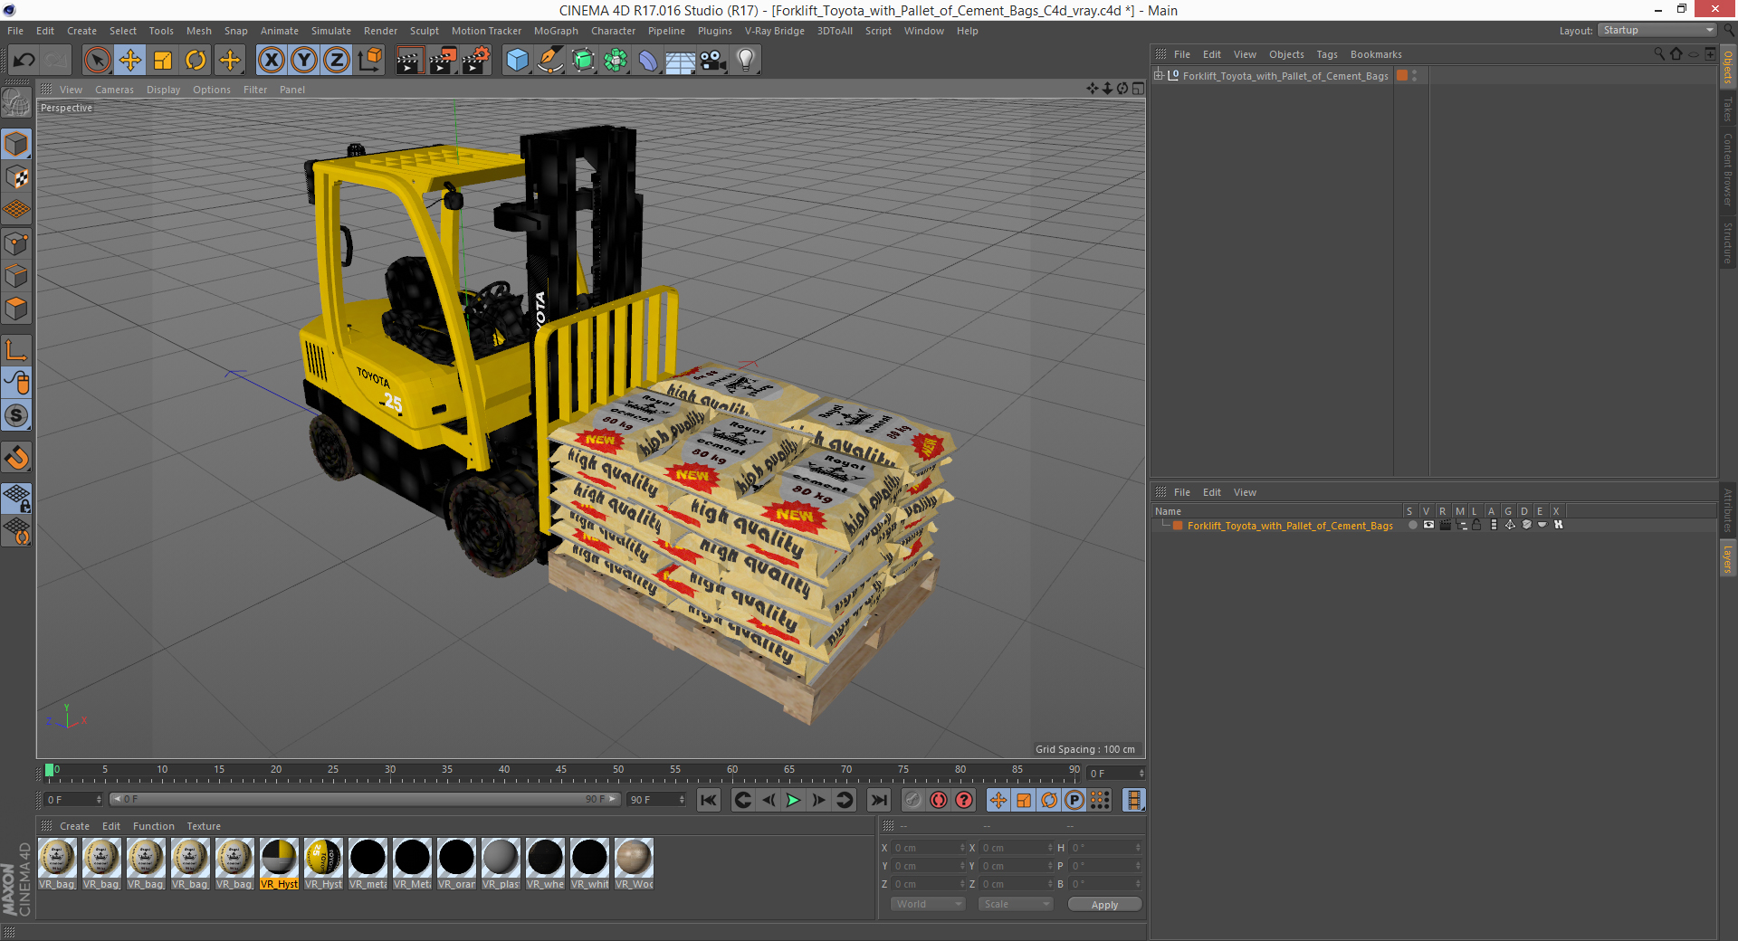The image size is (1738, 941).
Task: Go to end of animation
Action: (x=878, y=800)
